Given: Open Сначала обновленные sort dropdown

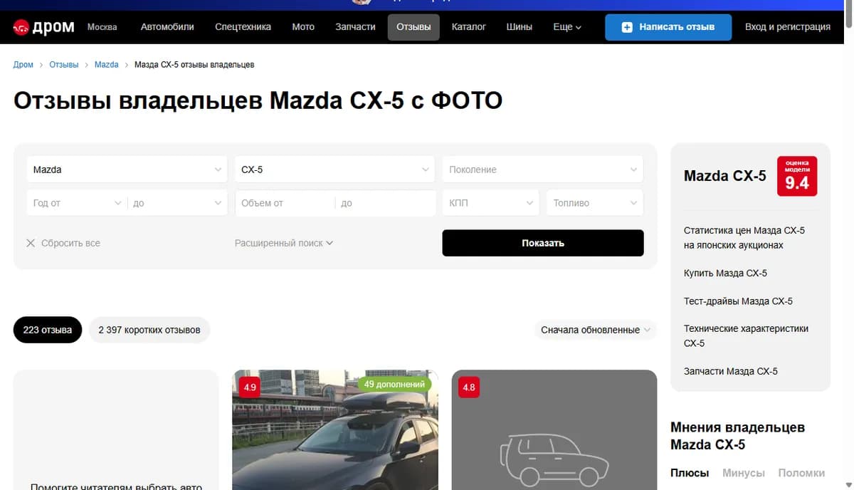Looking at the screenshot, I should pos(596,330).
